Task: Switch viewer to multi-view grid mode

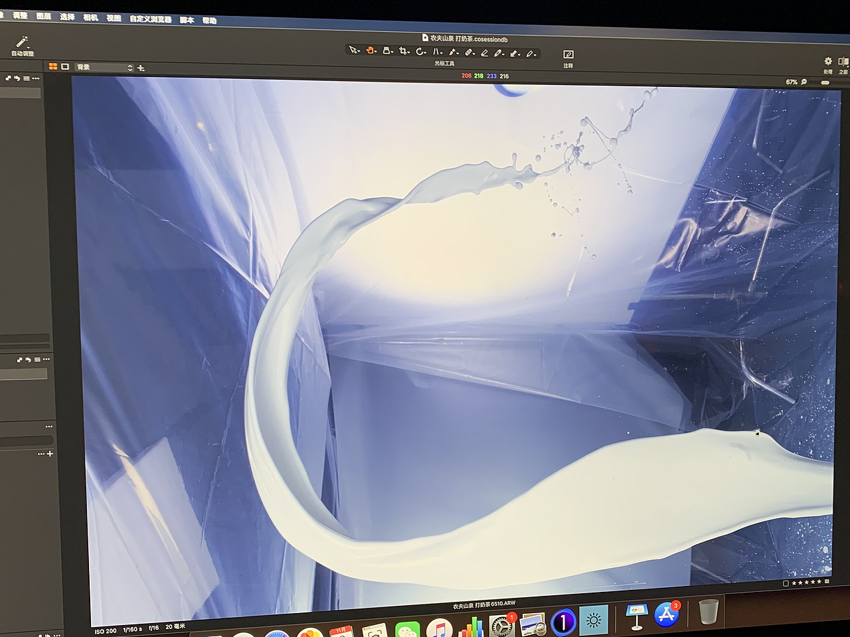Action: (x=53, y=66)
